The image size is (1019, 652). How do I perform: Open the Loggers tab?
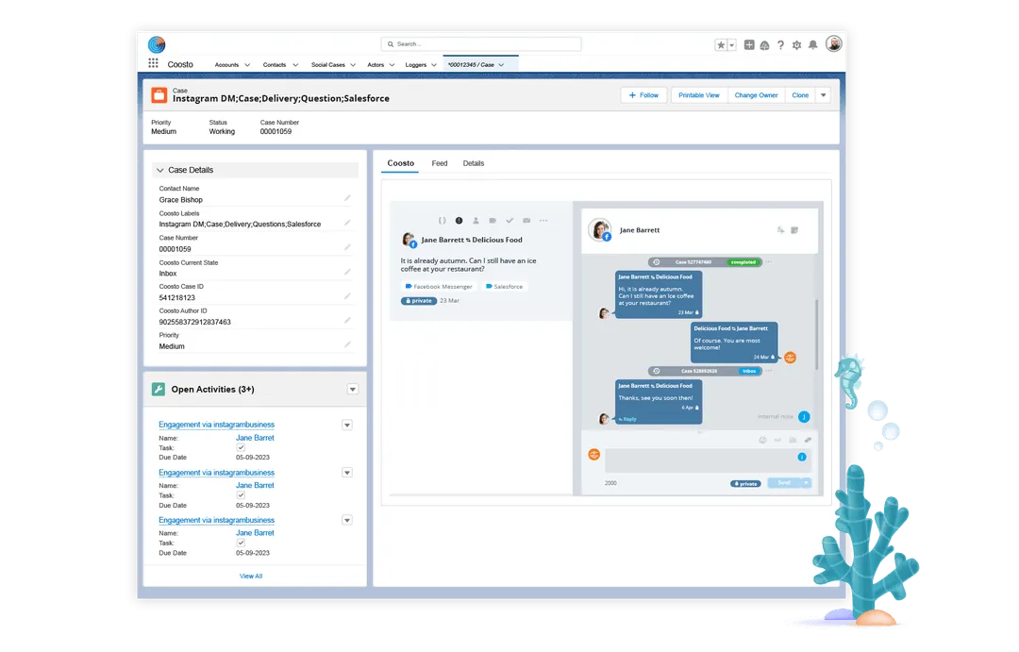pos(416,65)
